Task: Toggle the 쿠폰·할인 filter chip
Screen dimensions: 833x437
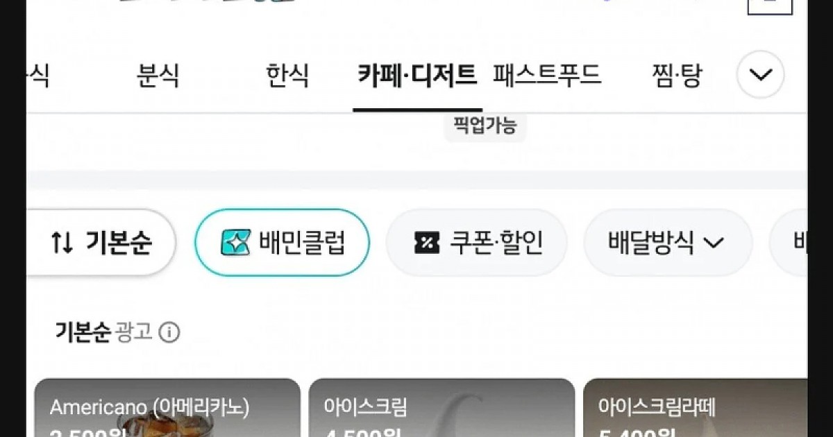Action: click(x=476, y=242)
